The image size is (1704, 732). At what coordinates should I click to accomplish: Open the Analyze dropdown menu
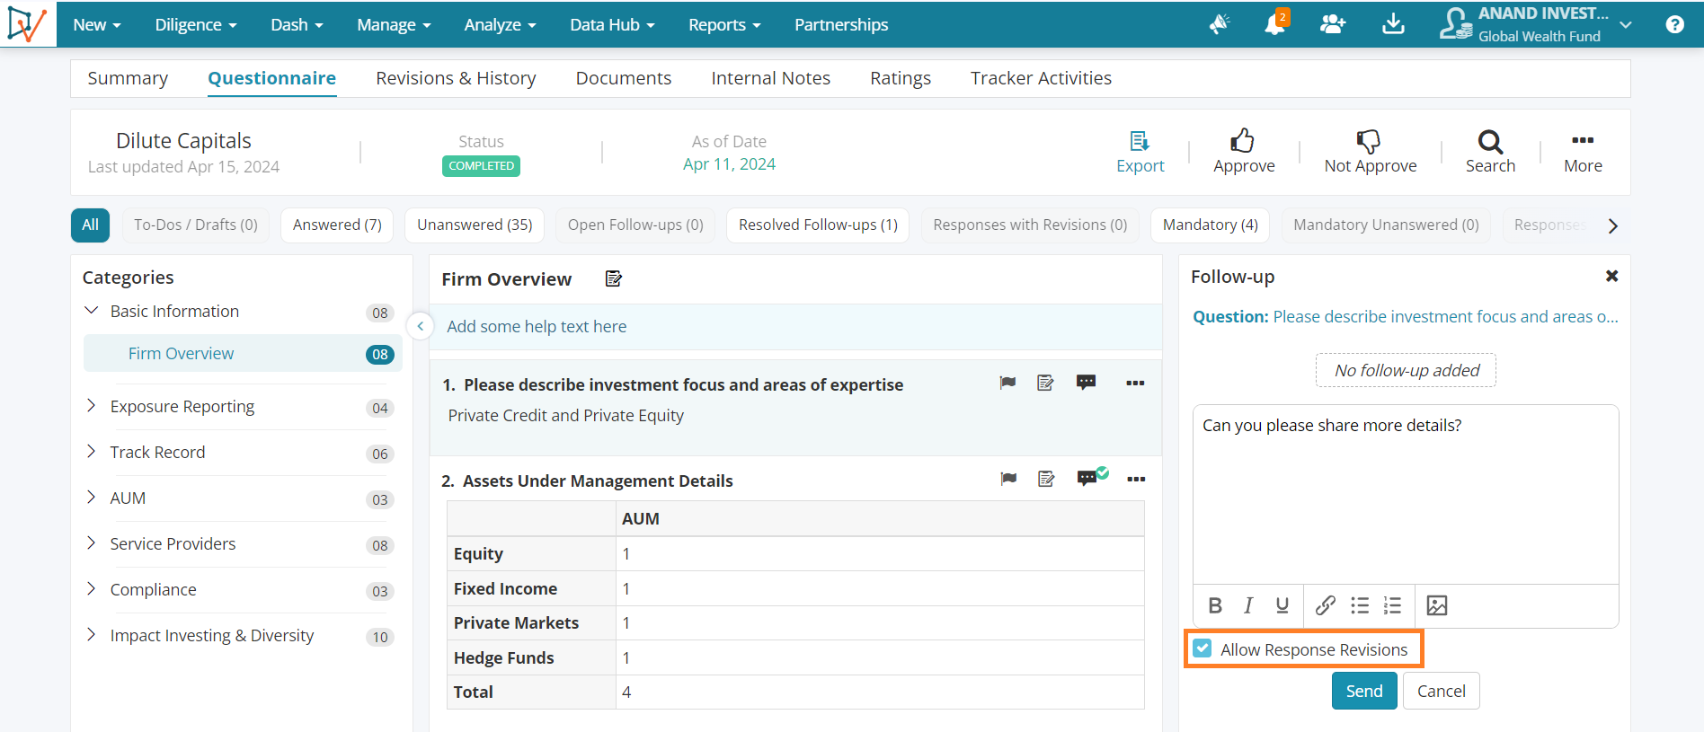click(500, 24)
